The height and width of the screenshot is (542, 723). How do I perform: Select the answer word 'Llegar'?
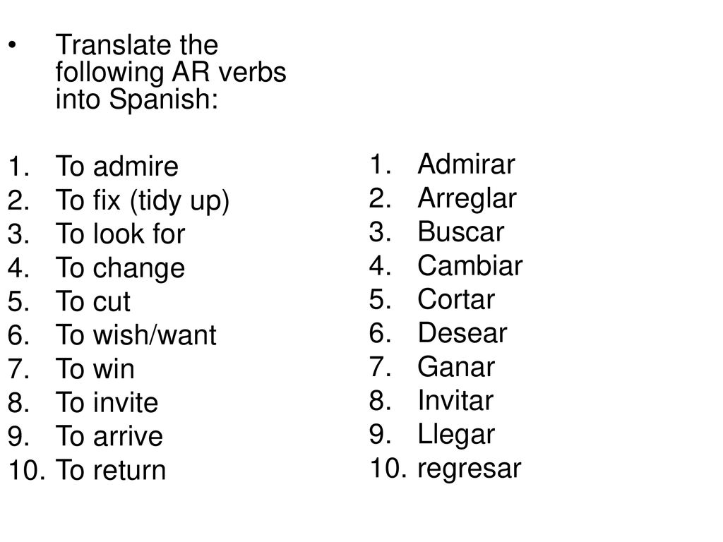[456, 435]
